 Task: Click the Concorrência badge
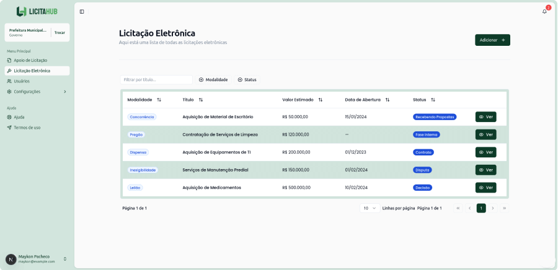[x=142, y=117]
